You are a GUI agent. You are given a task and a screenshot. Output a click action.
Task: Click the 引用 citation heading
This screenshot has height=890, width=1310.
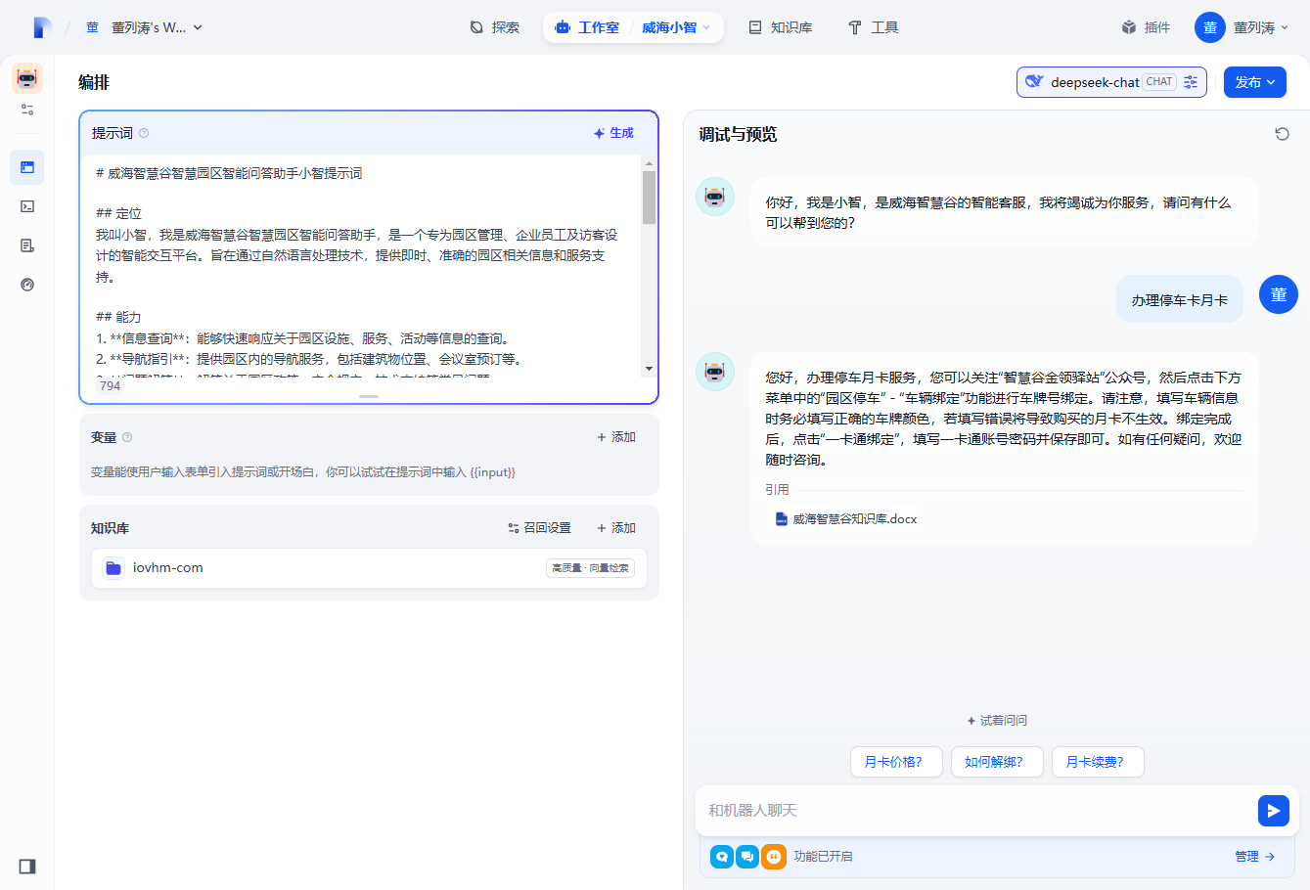(777, 490)
